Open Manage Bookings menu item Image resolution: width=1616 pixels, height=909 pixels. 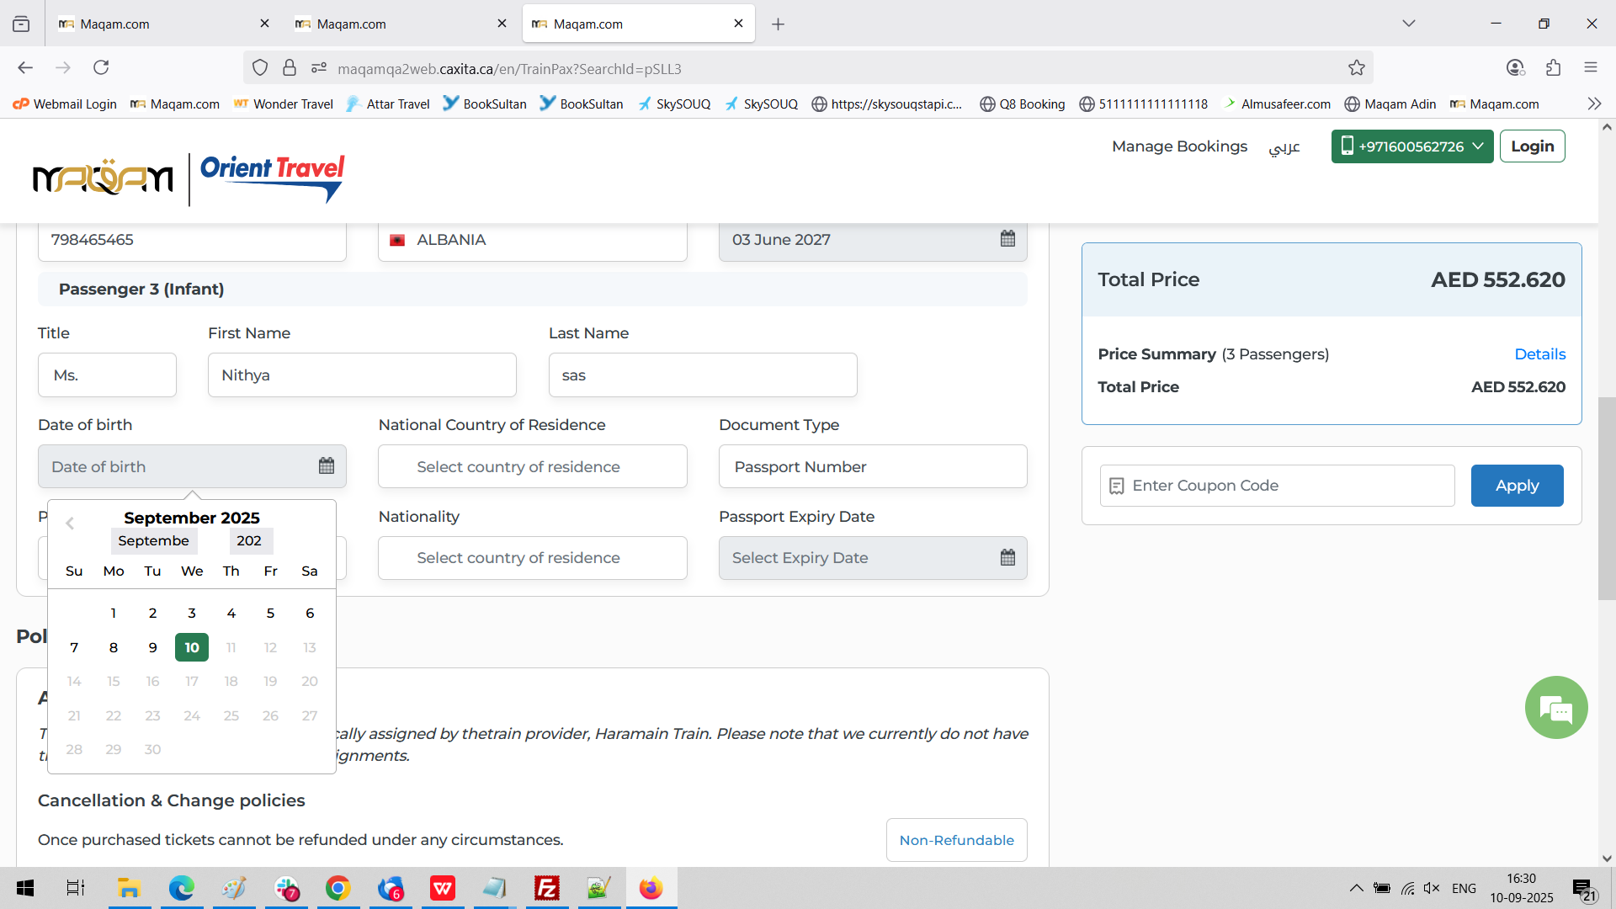coord(1179,146)
